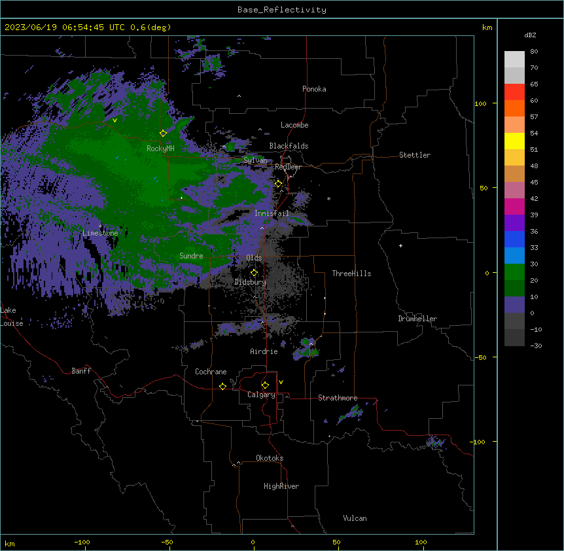The image size is (564, 551).
Task: Click the Airdrie city label
Action: tap(264, 351)
